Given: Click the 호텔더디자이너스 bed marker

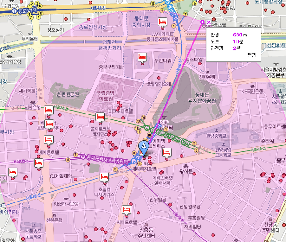Looking at the screenshot, I should pos(104,178).
